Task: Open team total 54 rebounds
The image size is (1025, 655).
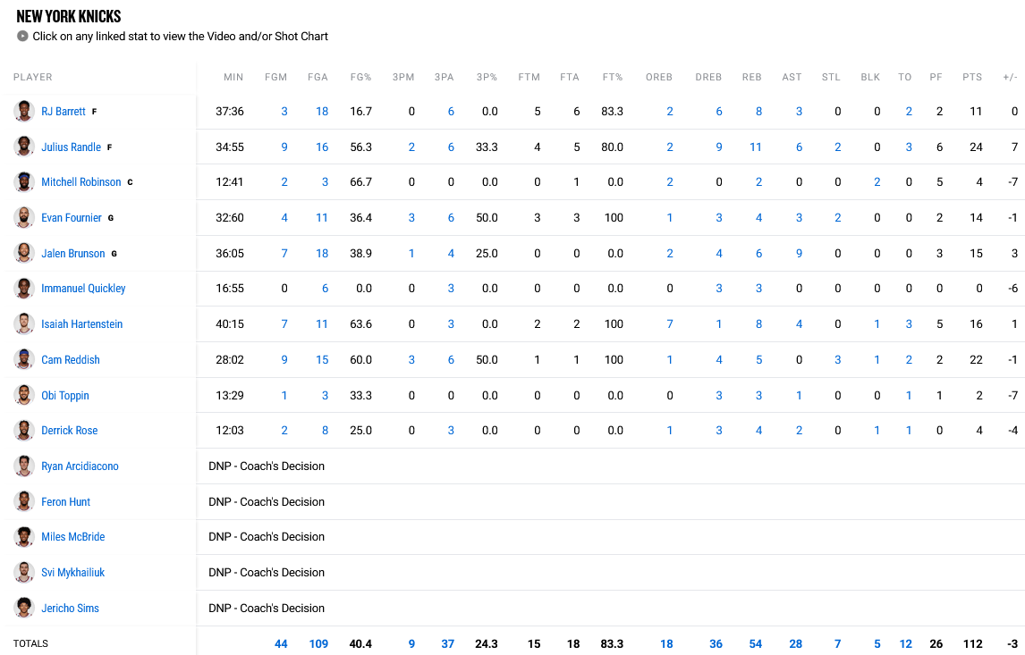Action: pos(755,644)
